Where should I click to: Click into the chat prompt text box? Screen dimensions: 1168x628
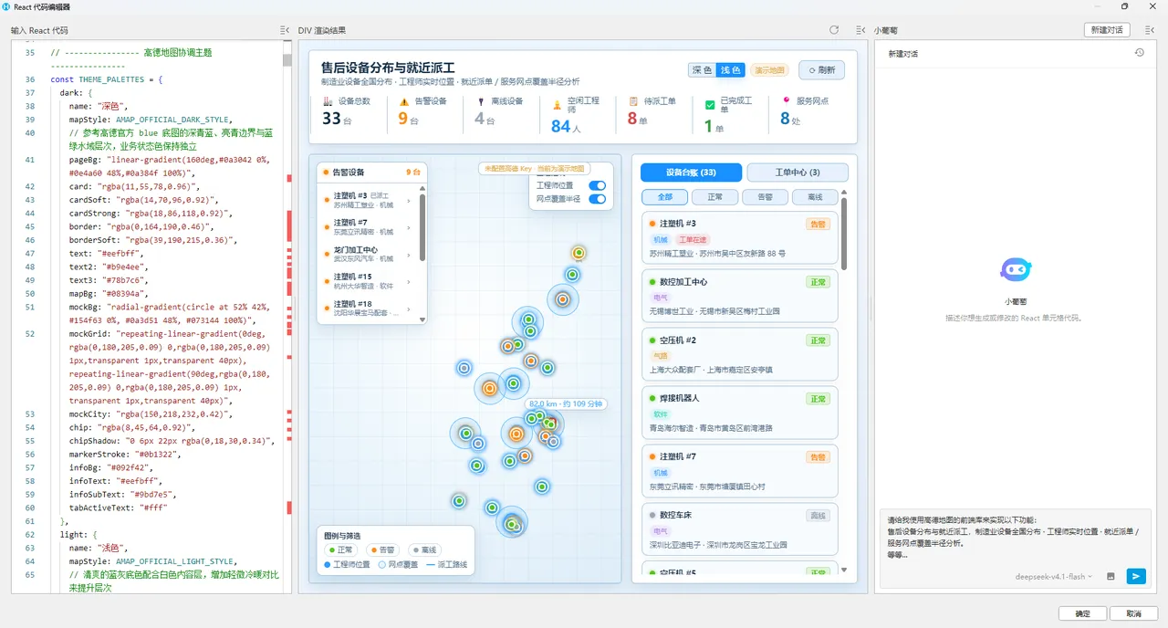1015,537
